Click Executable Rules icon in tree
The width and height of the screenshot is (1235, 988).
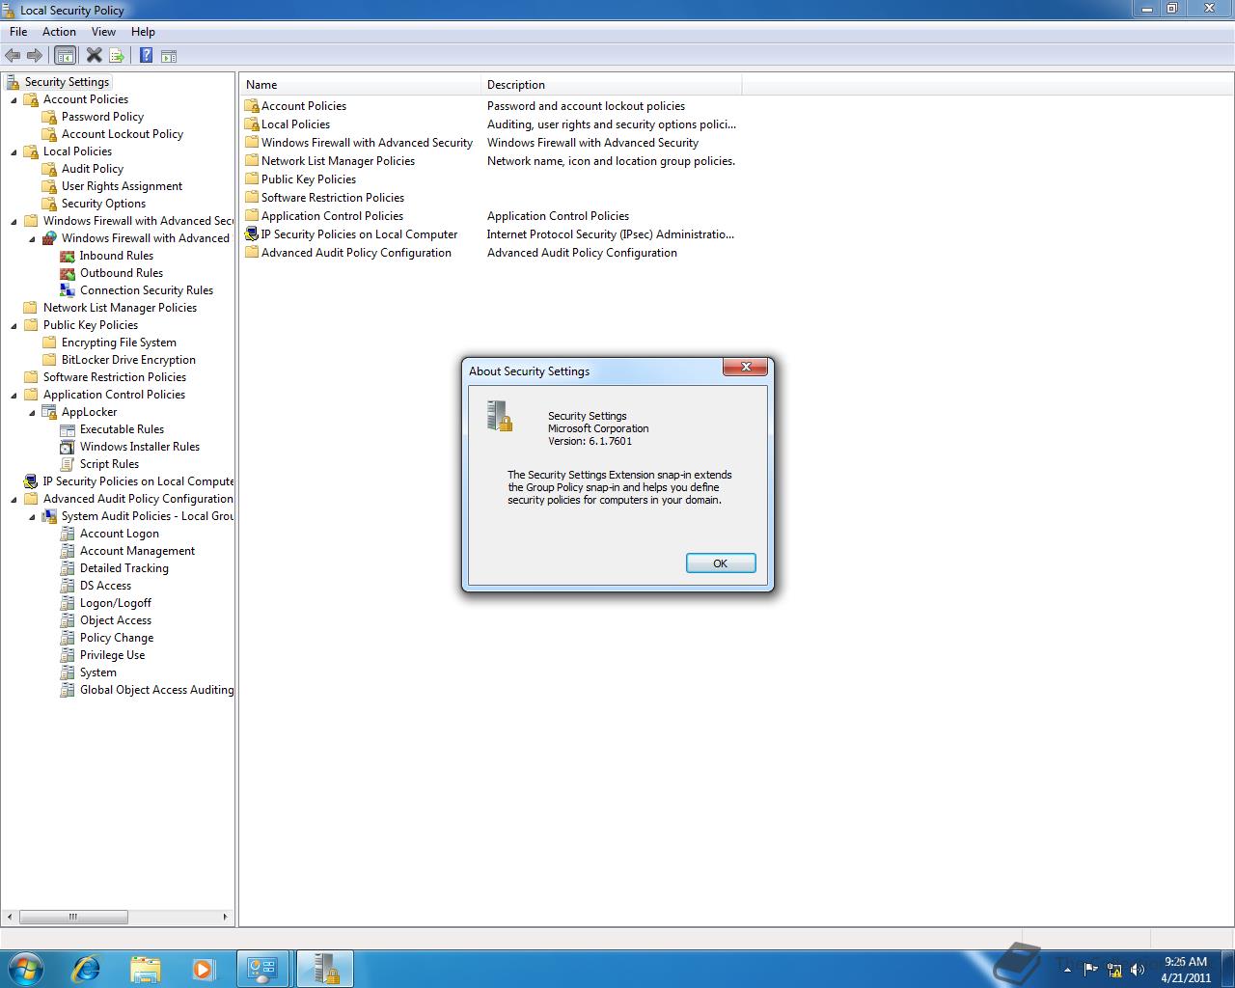68,429
